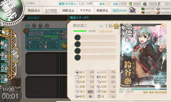The image size is (171, 102).
Task: Click the magnifier detail icon on 鈴谷改 card
Action: pyautogui.click(x=64, y=46)
